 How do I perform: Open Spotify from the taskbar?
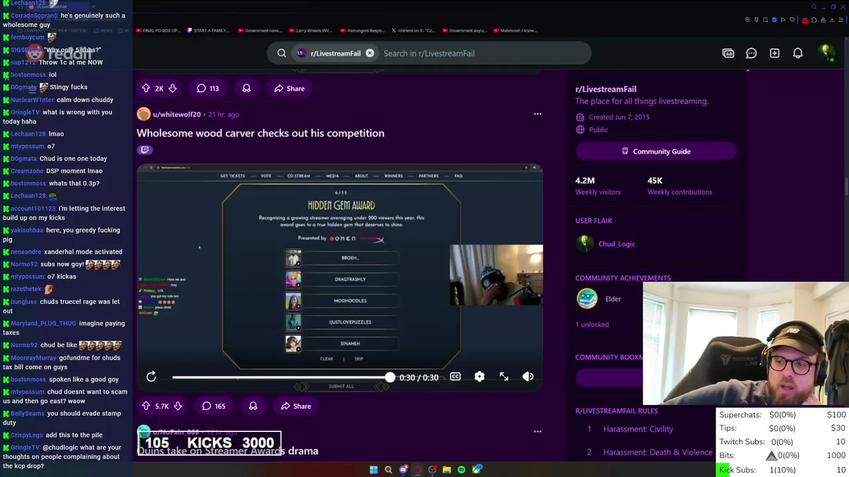point(461,470)
